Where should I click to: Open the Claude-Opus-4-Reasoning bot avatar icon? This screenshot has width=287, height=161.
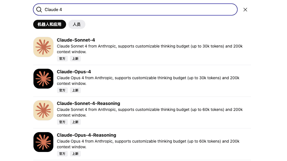(x=43, y=142)
